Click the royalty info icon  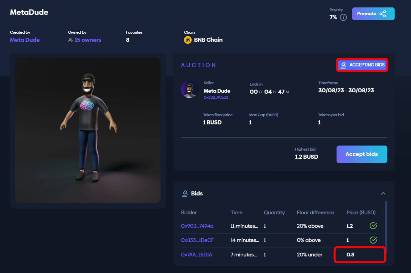[343, 17]
